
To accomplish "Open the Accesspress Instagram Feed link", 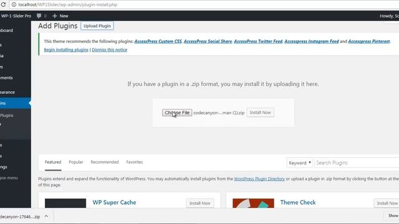I will point(312,41).
